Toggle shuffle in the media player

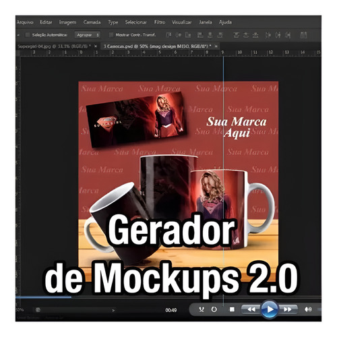click(202, 309)
